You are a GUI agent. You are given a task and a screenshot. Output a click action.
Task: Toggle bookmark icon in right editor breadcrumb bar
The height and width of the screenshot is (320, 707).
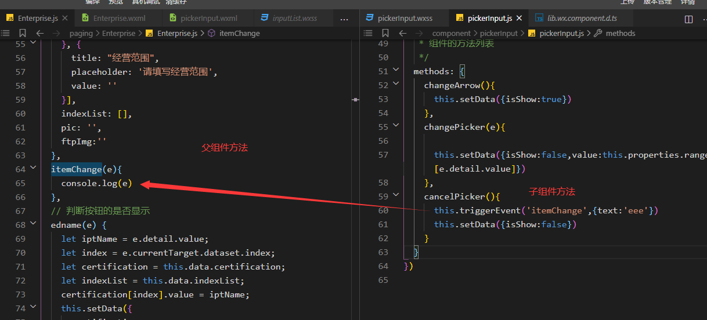pos(385,33)
